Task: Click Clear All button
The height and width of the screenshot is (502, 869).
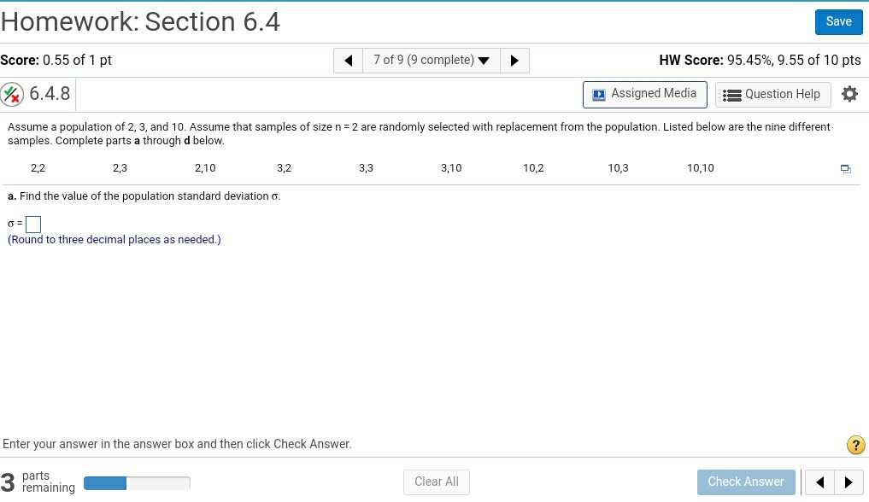Action: [436, 482]
